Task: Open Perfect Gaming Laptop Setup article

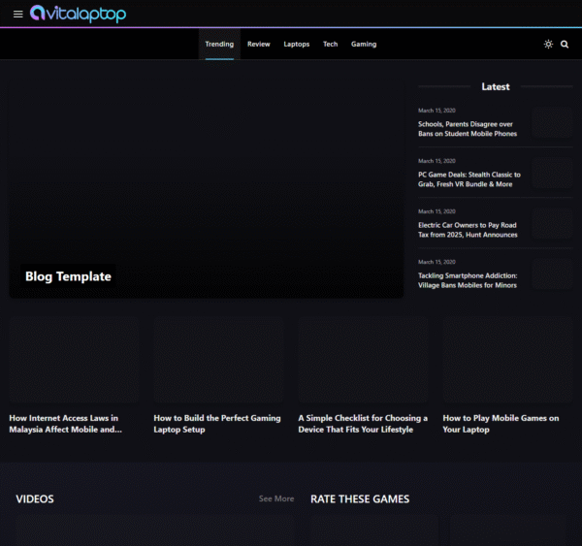Action: click(217, 424)
